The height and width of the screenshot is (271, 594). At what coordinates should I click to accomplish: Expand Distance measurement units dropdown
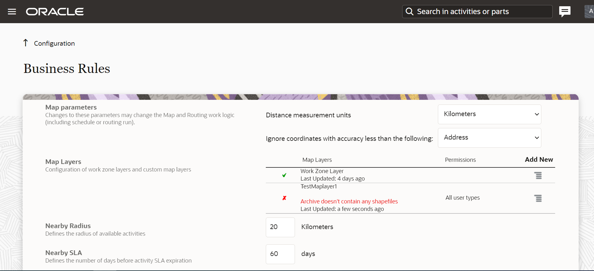coord(489,114)
